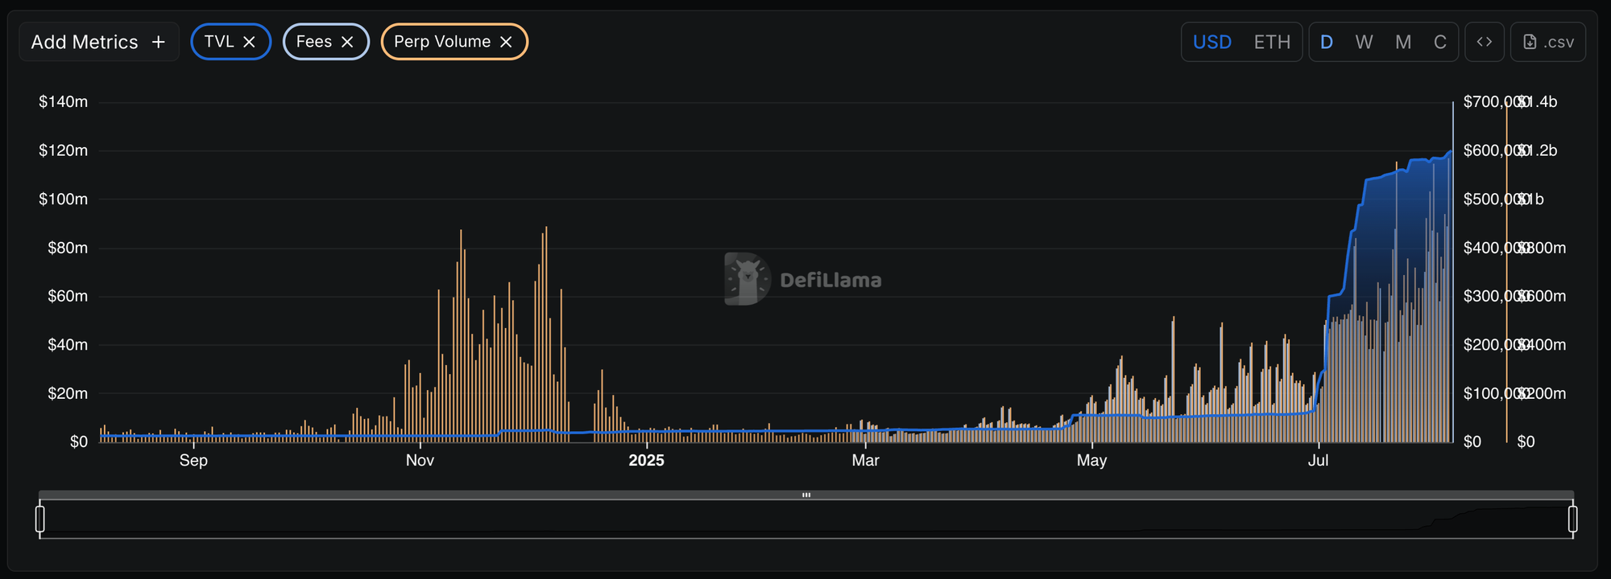This screenshot has width=1611, height=579.
Task: Select the daily (D) interval
Action: pyautogui.click(x=1327, y=42)
